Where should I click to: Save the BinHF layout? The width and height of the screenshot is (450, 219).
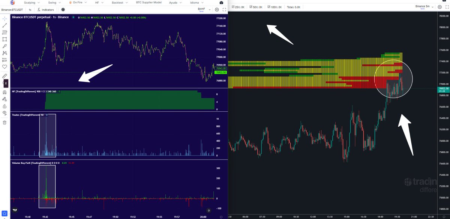coord(201,11)
